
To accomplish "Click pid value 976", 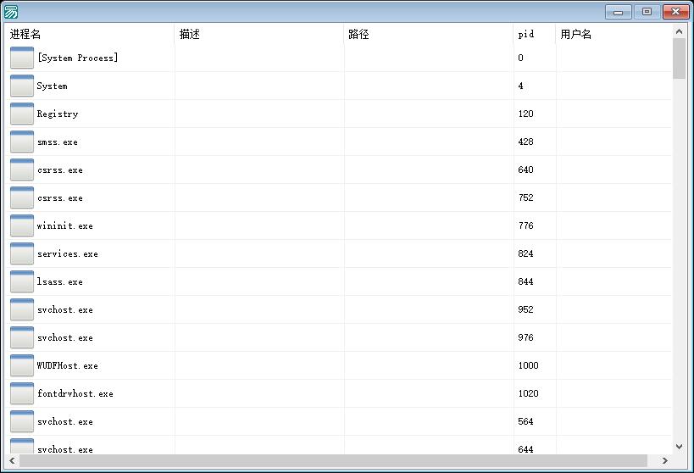I will click(526, 337).
